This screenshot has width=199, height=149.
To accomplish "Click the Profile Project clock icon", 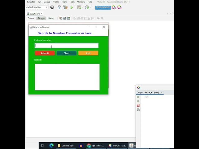I will 87,7.
